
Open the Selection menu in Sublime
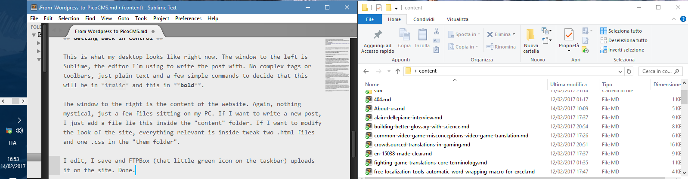pyautogui.click(x=69, y=18)
